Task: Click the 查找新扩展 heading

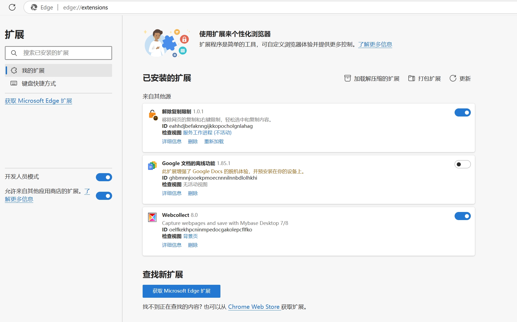Action: (163, 275)
